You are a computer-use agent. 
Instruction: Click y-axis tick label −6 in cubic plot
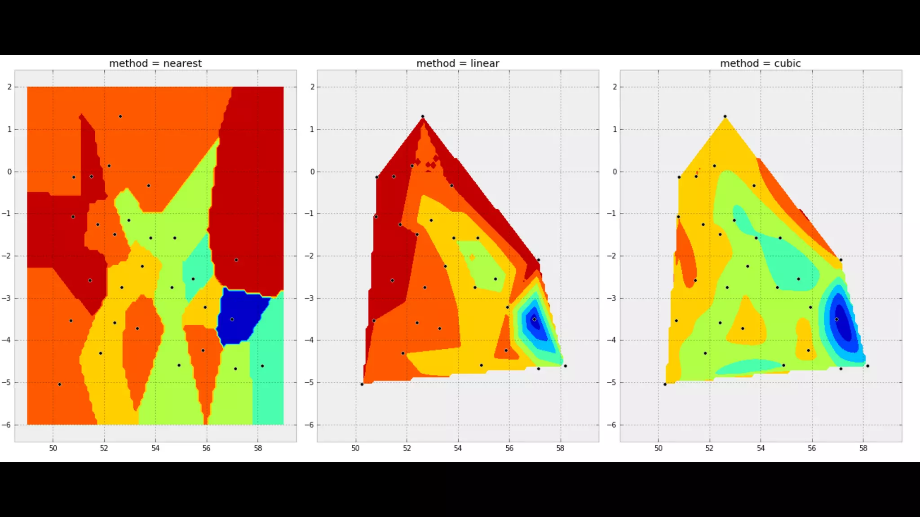coord(612,425)
